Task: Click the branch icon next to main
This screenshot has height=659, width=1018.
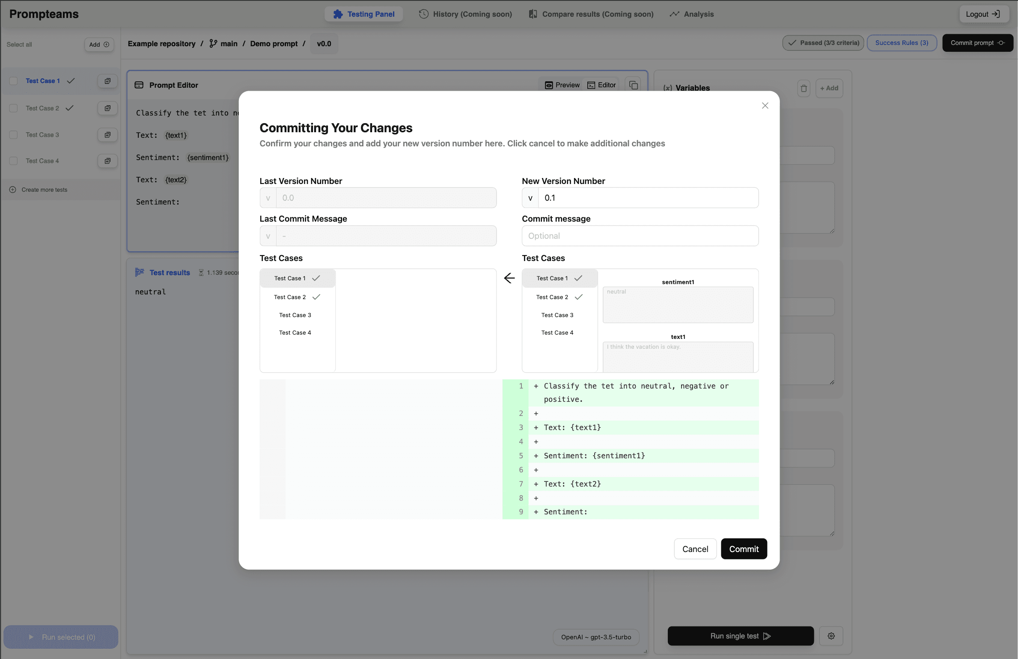Action: pyautogui.click(x=213, y=43)
